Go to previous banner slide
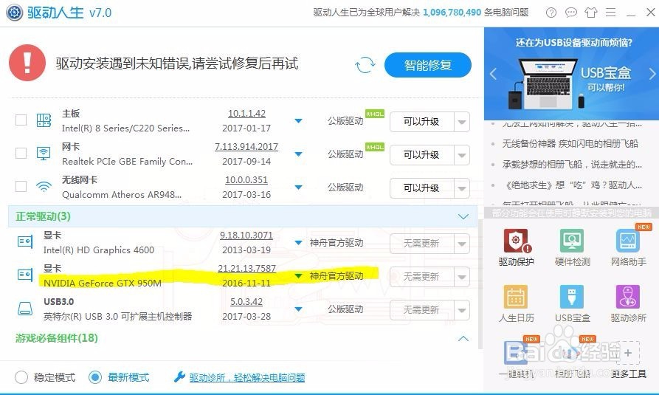 point(494,74)
